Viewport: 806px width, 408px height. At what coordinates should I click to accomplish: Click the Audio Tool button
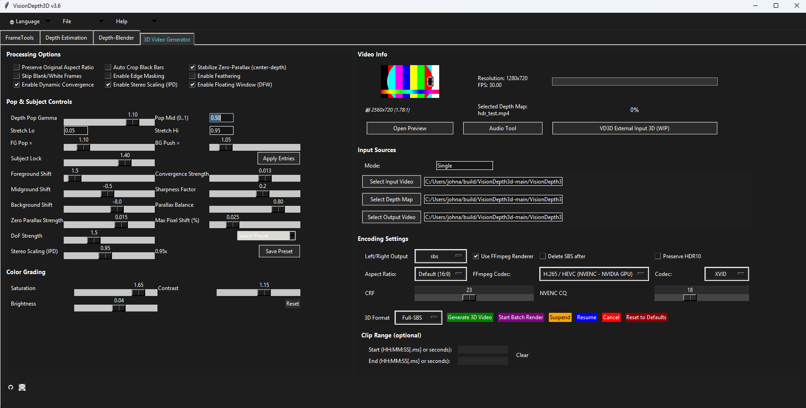coord(502,128)
